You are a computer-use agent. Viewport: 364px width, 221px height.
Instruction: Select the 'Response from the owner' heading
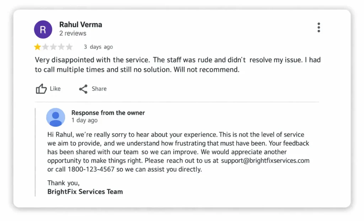(108, 113)
